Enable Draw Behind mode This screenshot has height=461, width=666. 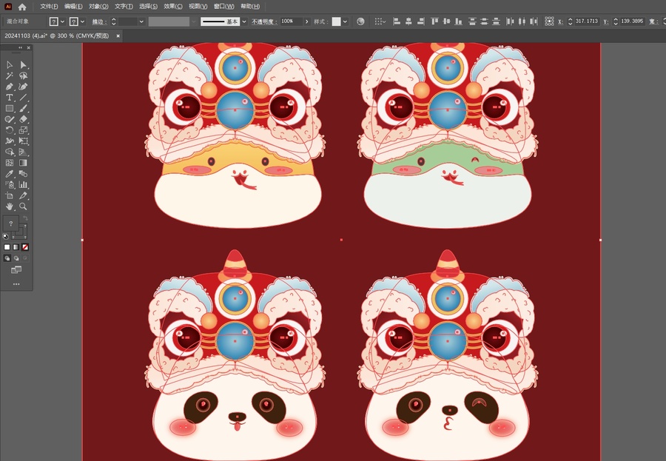(x=16, y=258)
